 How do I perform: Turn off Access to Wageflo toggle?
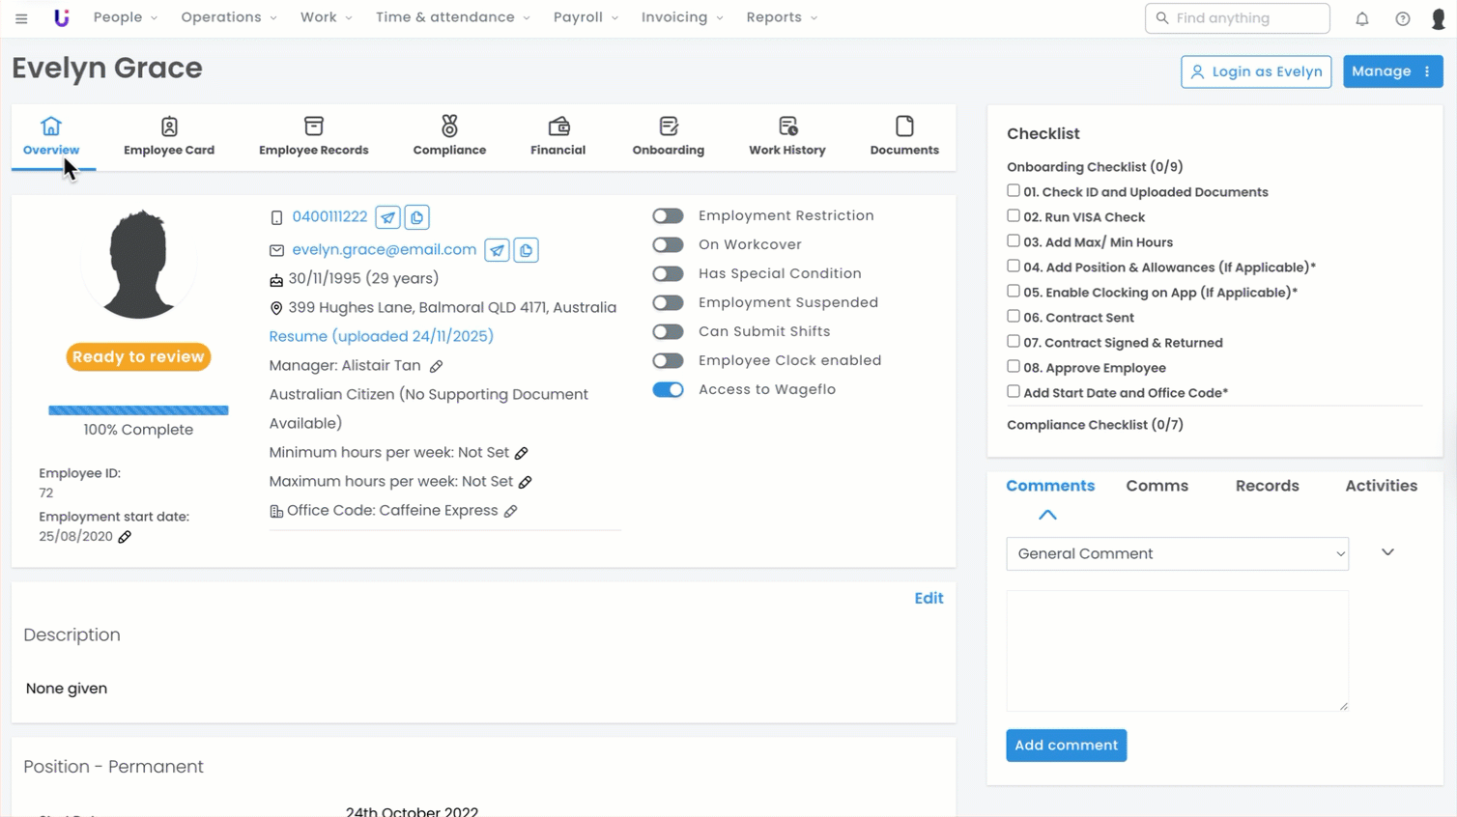click(668, 390)
